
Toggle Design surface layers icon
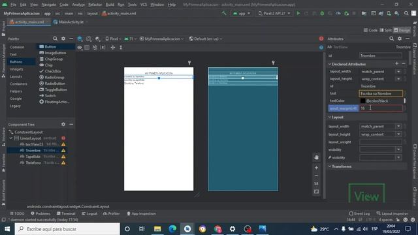tap(80, 39)
